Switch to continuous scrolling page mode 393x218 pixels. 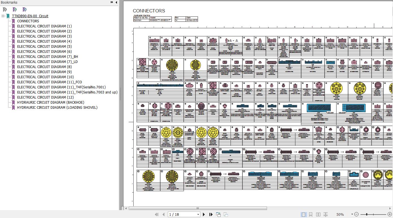point(311,215)
